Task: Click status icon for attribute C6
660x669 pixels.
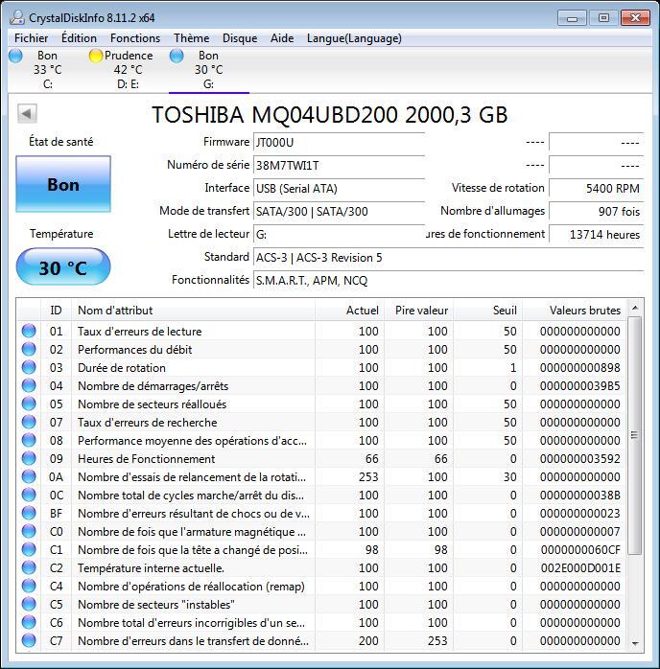Action: coord(29,622)
